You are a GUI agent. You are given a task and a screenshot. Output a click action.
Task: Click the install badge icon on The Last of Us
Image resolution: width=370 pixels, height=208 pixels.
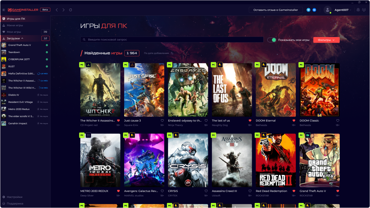tap(220, 65)
